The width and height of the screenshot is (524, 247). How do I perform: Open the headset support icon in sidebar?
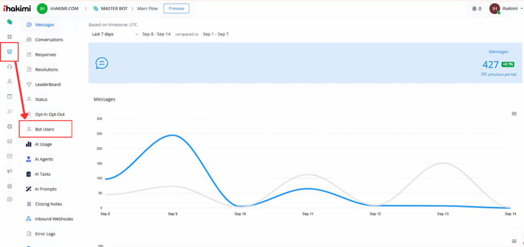(9, 66)
